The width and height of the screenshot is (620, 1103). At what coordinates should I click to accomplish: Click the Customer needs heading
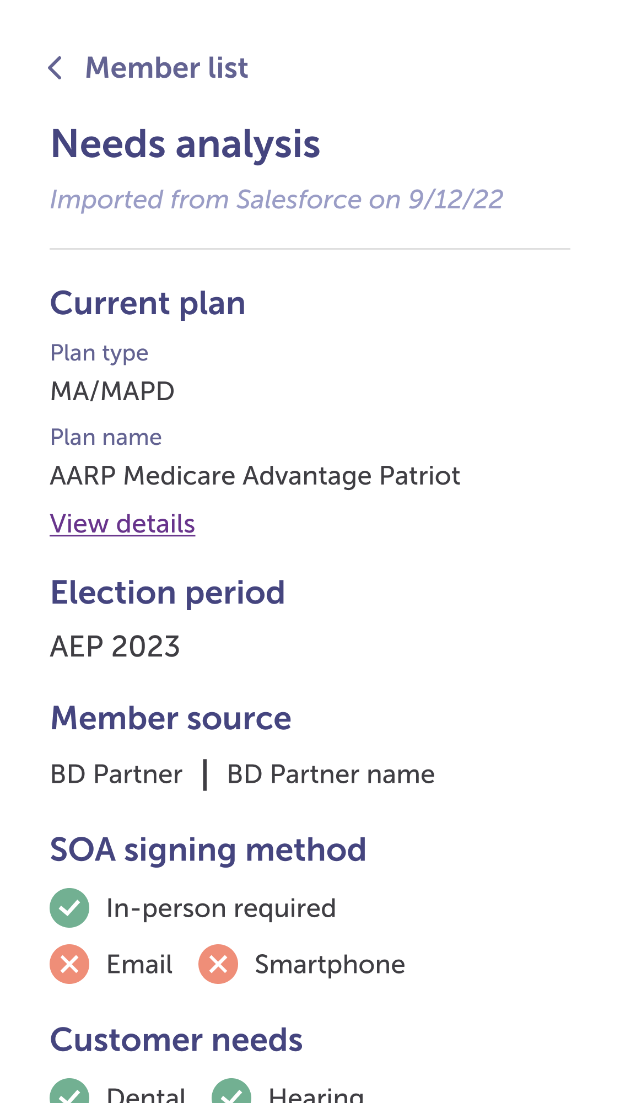coord(176,1040)
